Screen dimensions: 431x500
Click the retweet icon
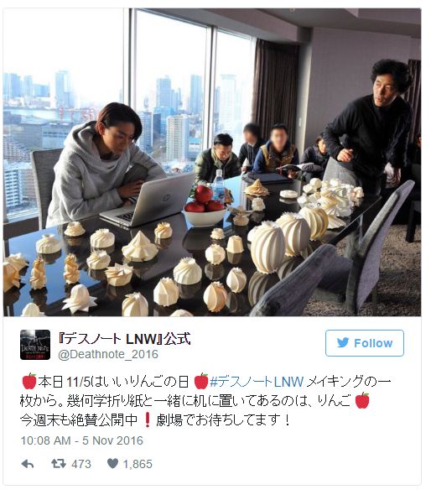[x=59, y=463]
